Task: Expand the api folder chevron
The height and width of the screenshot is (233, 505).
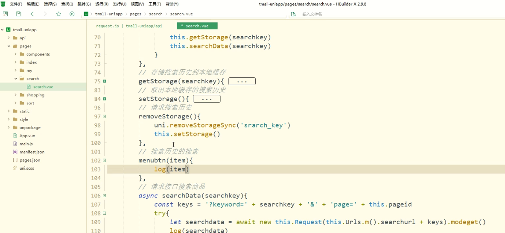Action: [x=9, y=38]
